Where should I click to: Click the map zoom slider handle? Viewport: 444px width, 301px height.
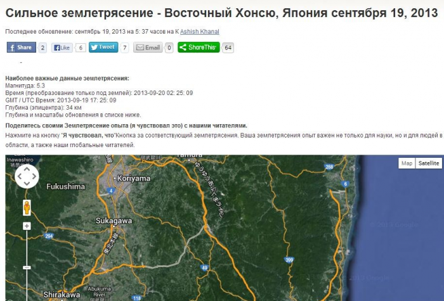(27, 267)
